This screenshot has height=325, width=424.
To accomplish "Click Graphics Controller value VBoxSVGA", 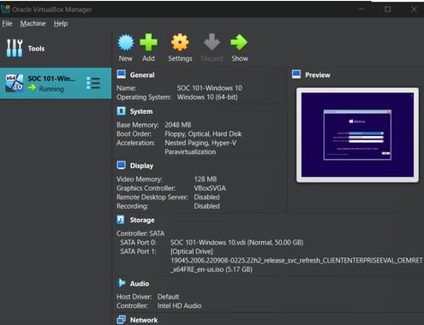I will pos(210,188).
